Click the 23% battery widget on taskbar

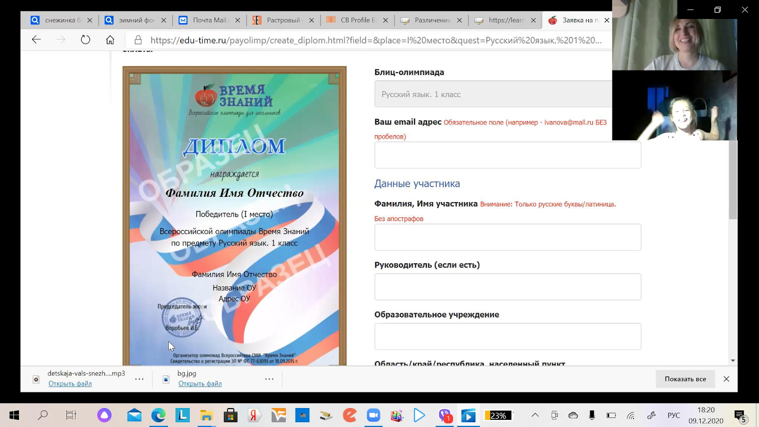click(x=498, y=416)
